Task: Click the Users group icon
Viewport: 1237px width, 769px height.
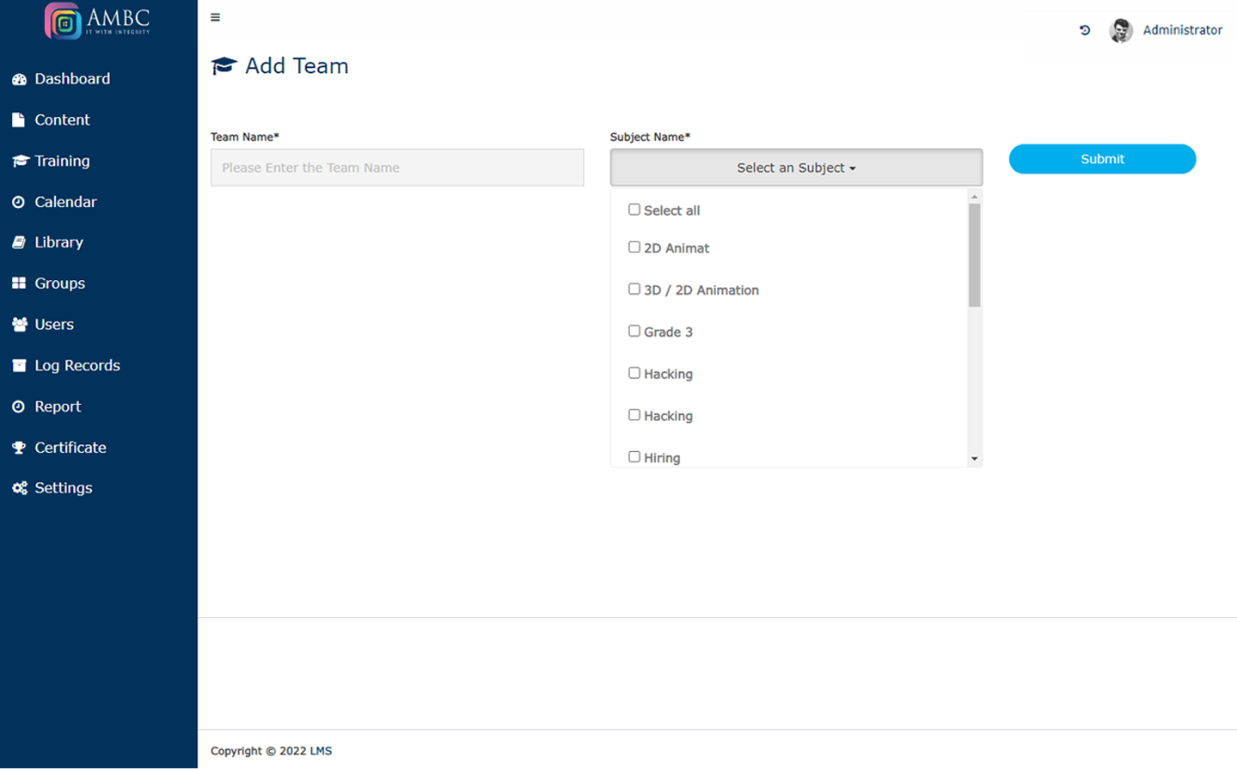Action: click(x=19, y=325)
